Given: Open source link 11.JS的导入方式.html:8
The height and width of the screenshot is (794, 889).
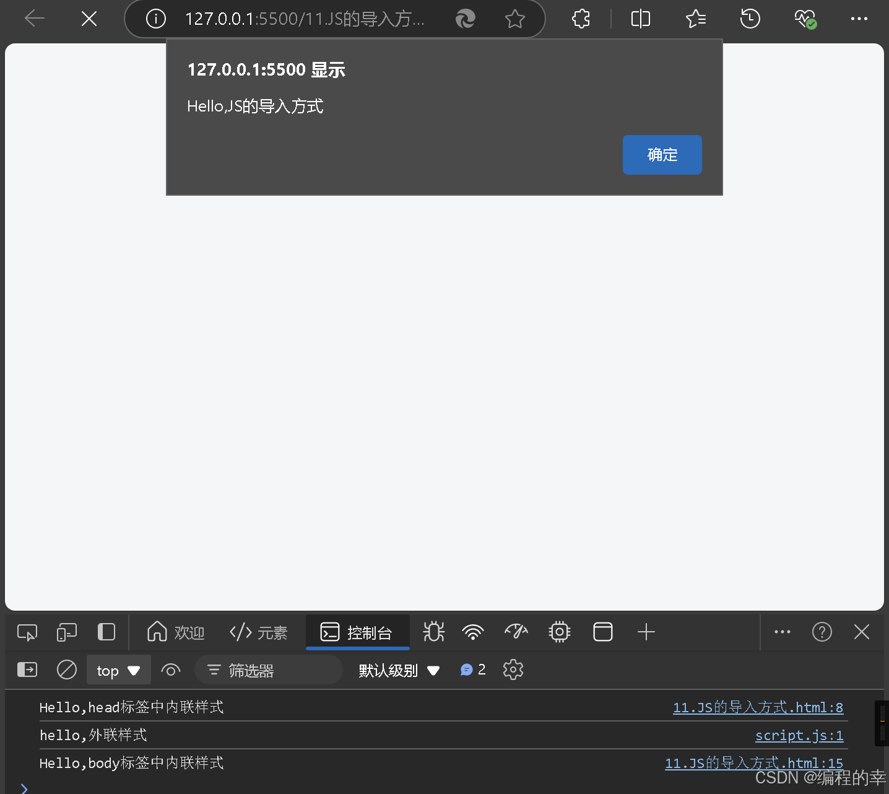Looking at the screenshot, I should coord(758,707).
